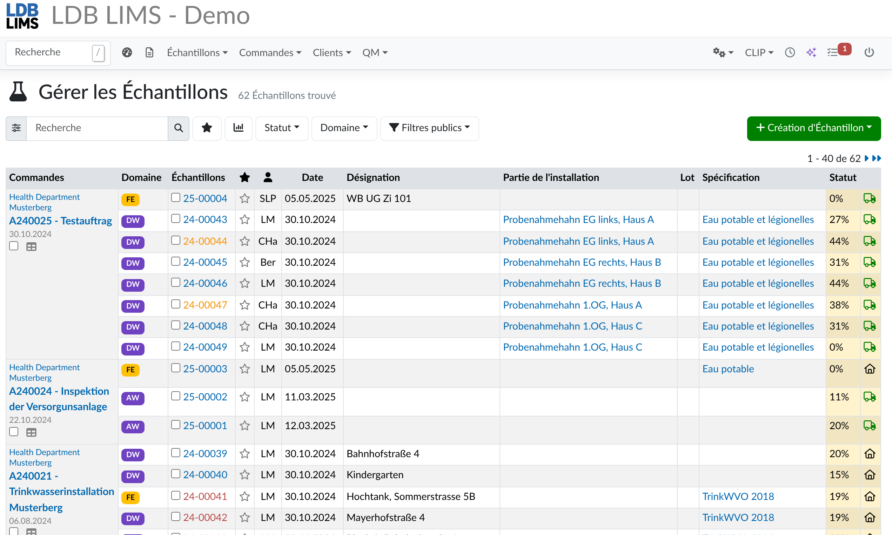Open the dashboard gauge icon
The width and height of the screenshot is (892, 535).
tap(127, 53)
